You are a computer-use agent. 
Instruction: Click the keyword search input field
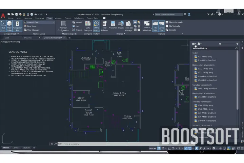point(169,14)
